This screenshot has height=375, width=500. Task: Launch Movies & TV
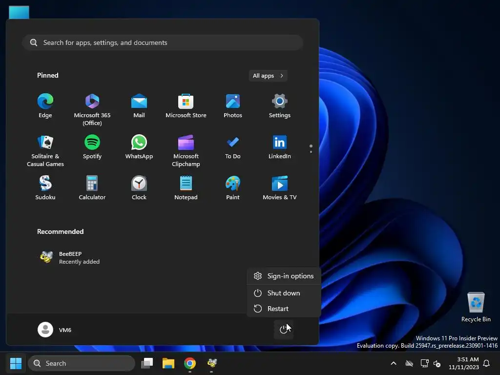(x=280, y=188)
